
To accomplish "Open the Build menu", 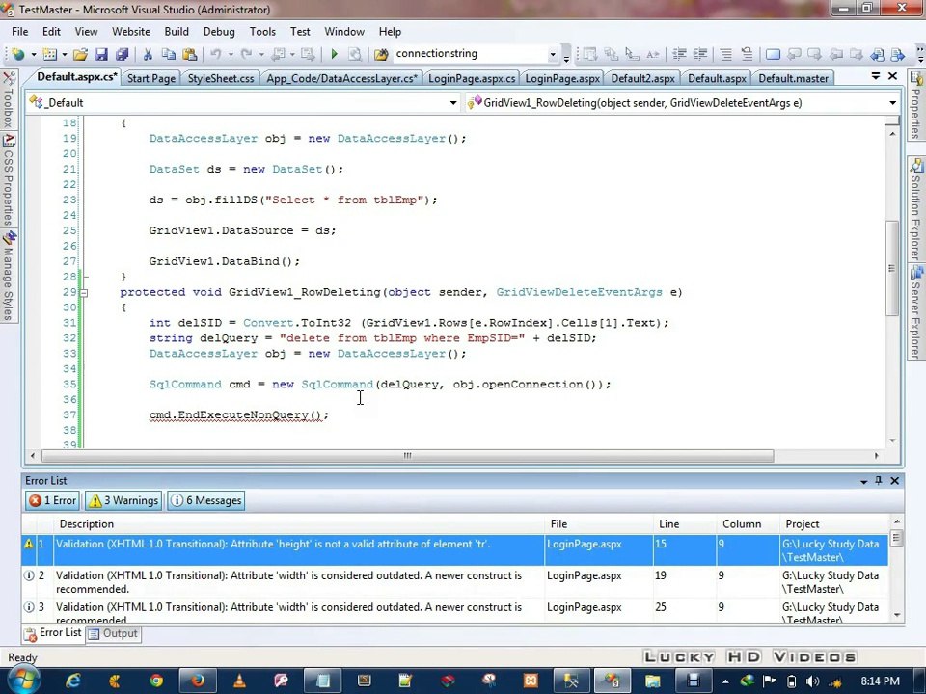I will (177, 31).
